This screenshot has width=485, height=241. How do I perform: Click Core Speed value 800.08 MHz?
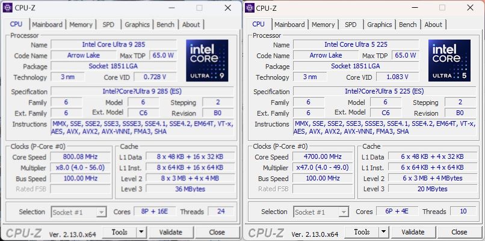(80, 156)
